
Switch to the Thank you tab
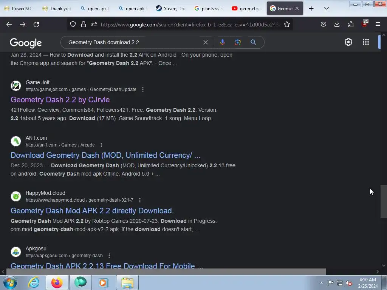point(57,9)
